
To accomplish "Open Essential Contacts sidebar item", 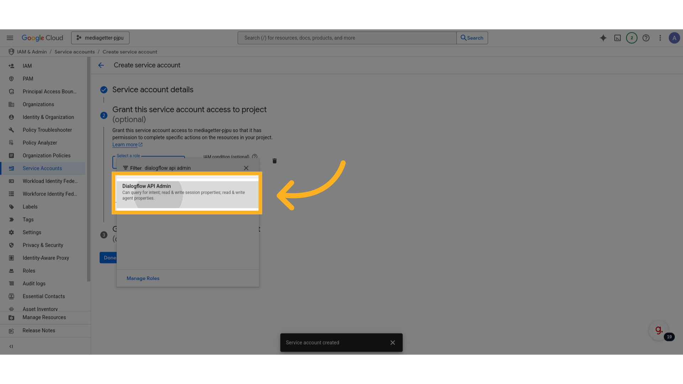I will tap(43, 296).
